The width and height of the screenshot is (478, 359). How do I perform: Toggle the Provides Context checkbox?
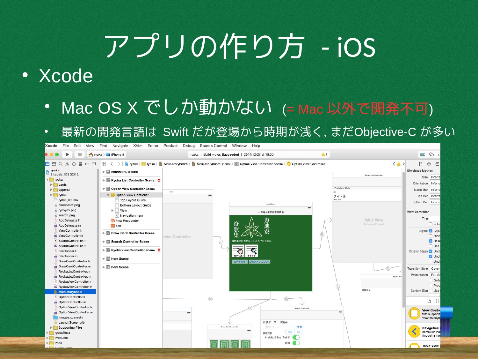tap(431, 286)
